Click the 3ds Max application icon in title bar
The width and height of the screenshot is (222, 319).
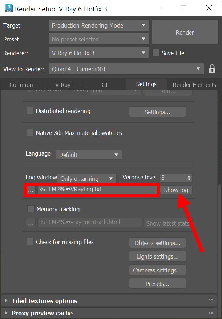[x=8, y=8]
